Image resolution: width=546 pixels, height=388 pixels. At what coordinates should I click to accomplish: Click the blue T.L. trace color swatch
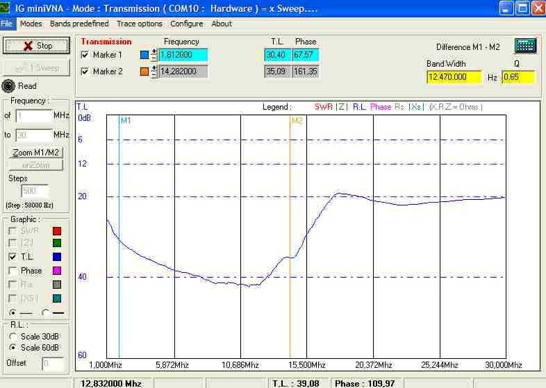click(x=57, y=258)
